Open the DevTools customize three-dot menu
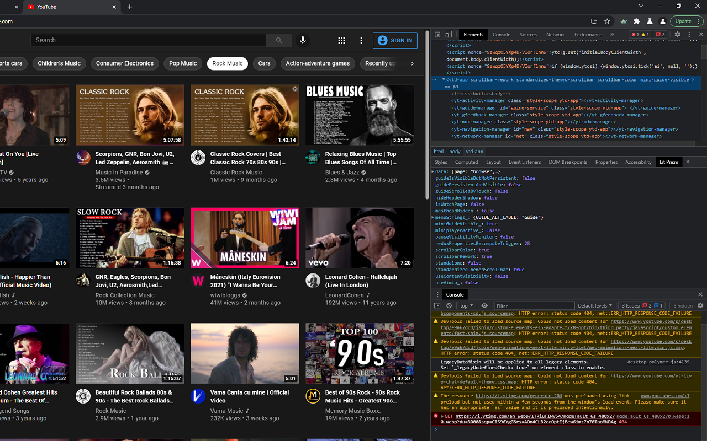 point(689,34)
